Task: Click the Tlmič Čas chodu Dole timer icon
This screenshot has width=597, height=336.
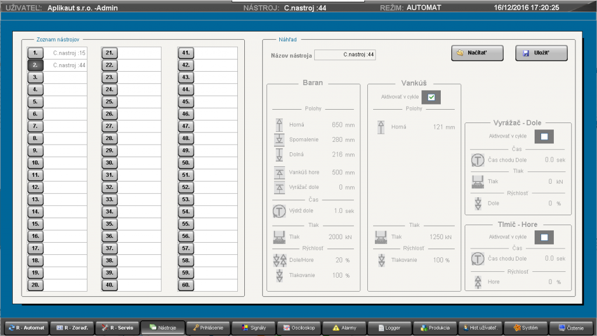Action: (477, 258)
